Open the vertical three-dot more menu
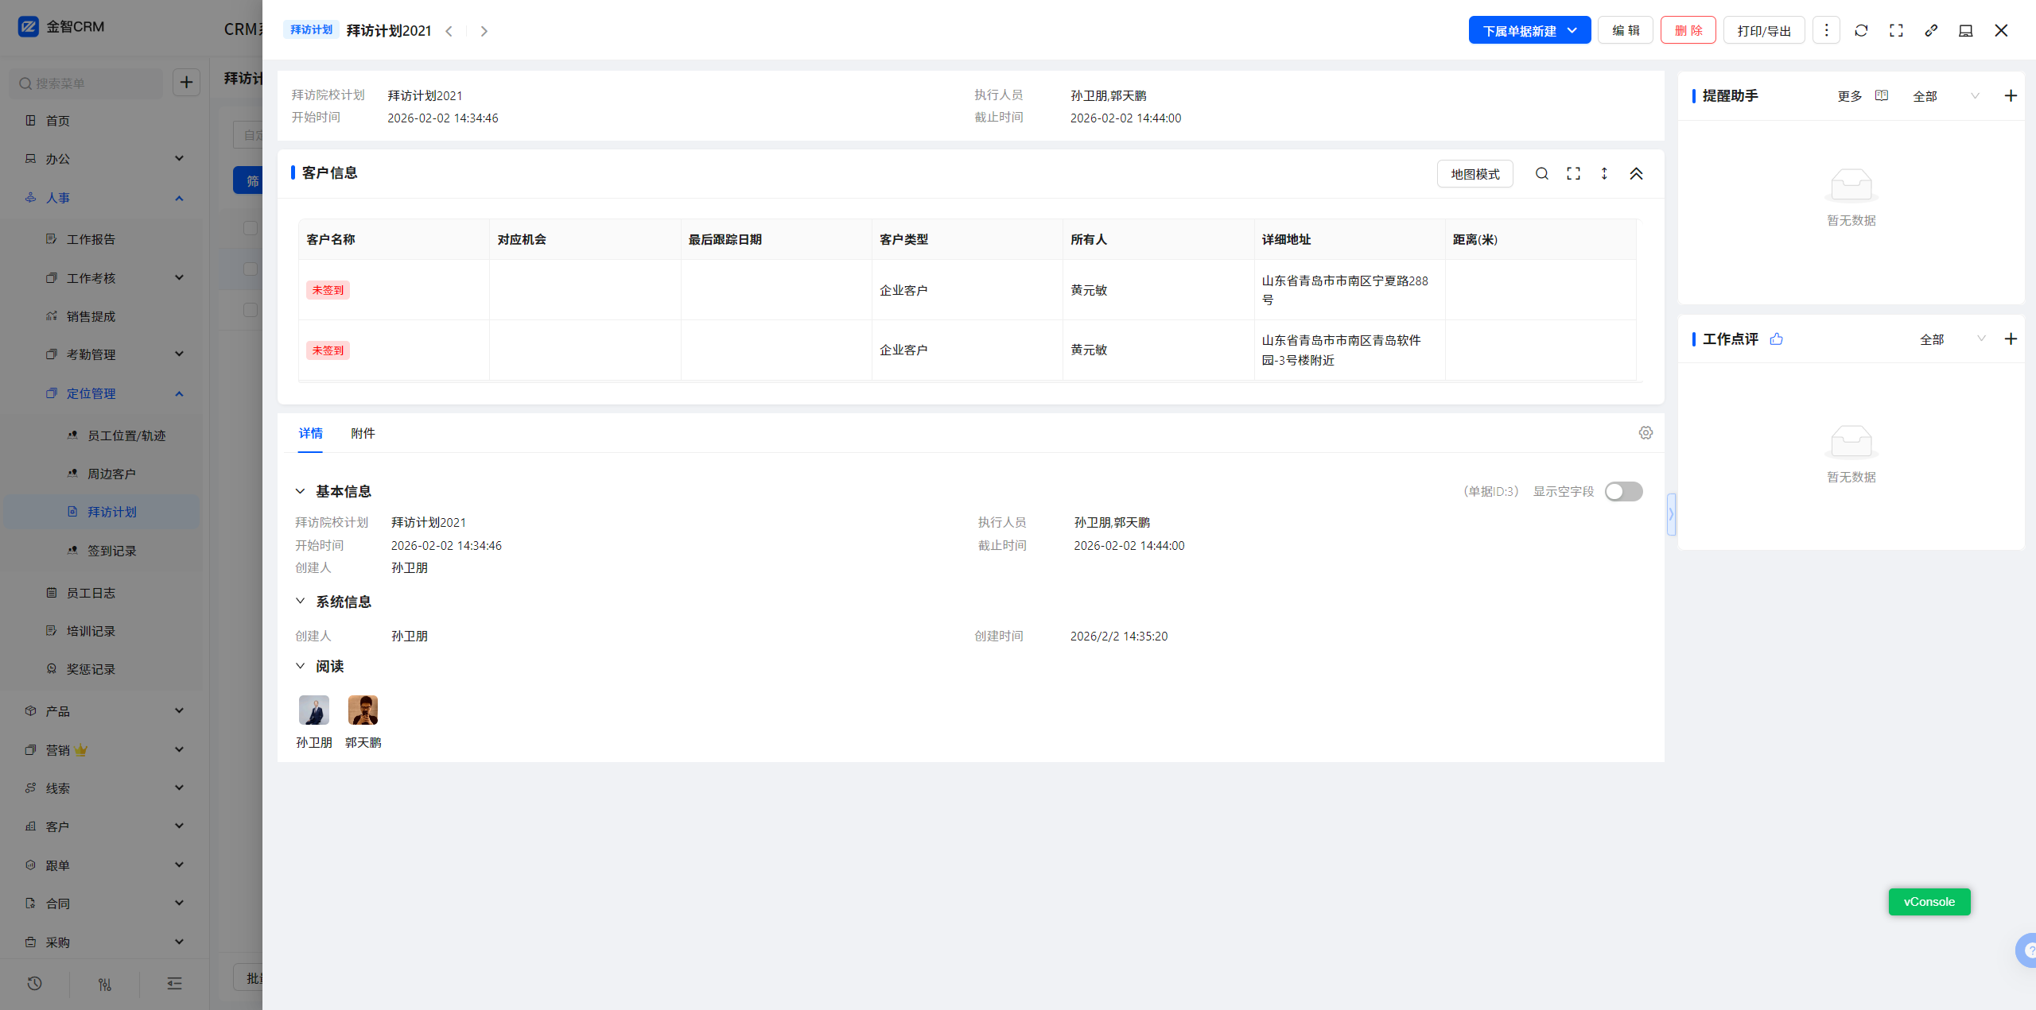 pyautogui.click(x=1826, y=30)
